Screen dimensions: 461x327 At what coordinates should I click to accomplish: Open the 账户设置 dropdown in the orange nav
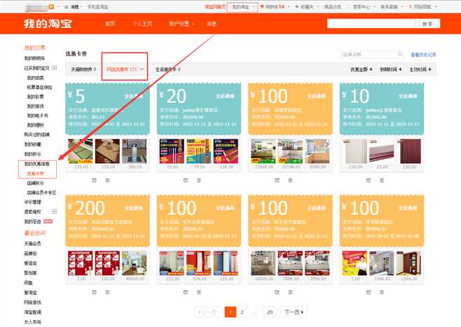(181, 24)
